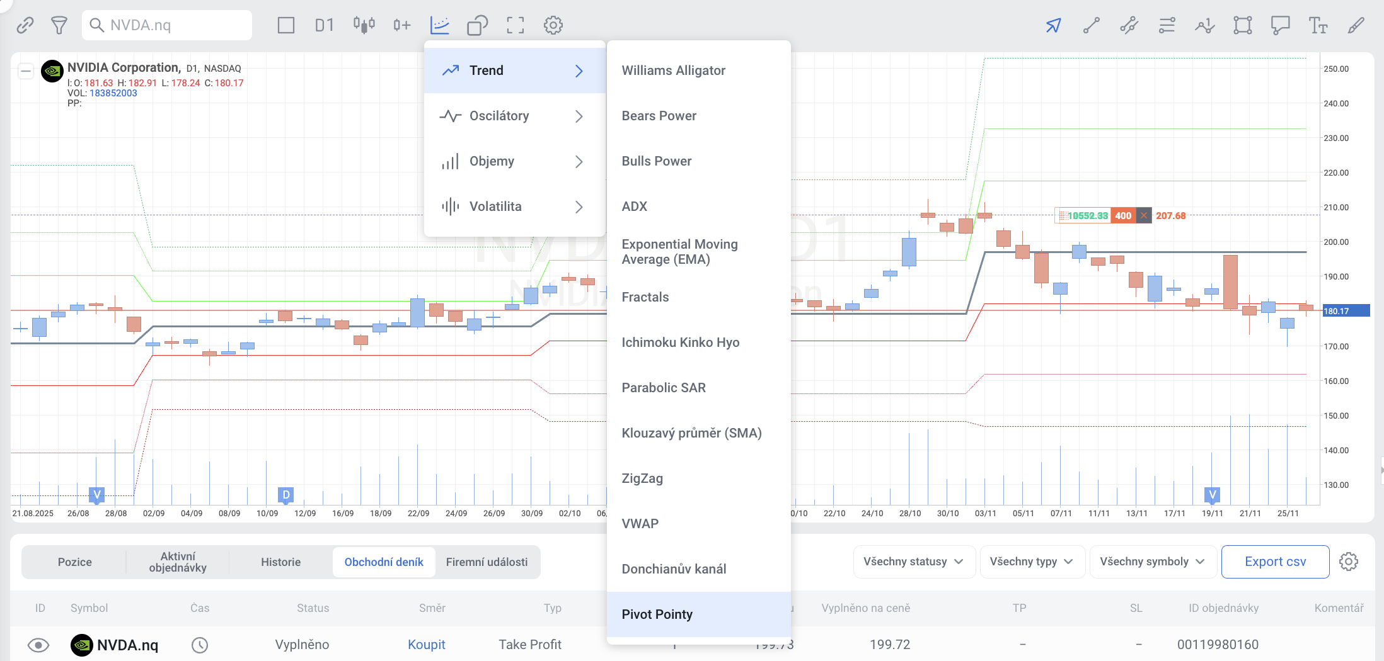This screenshot has width=1384, height=661.
Task: Expand Volatilita submenu chevron arrow
Action: click(x=579, y=206)
